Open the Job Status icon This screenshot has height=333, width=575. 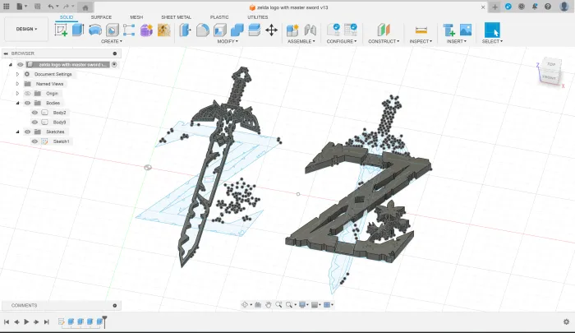pyautogui.click(x=522, y=7)
